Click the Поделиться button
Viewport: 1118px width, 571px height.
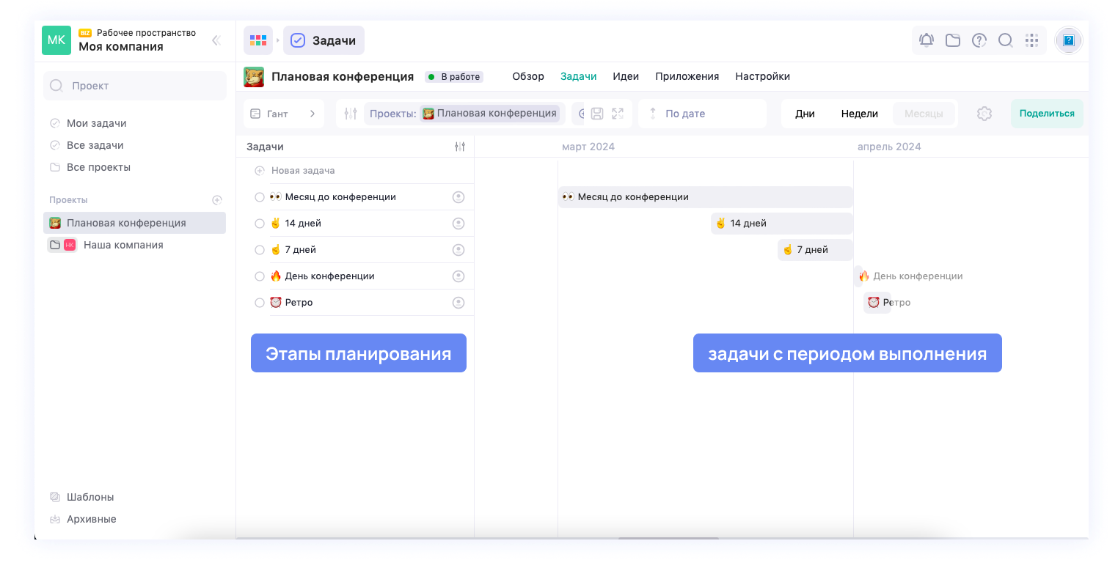(1047, 113)
